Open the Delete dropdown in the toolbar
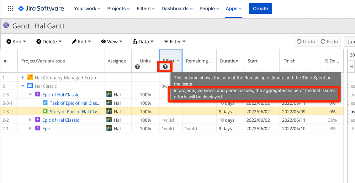Screen dimensions: 355x183 [x=49, y=41]
